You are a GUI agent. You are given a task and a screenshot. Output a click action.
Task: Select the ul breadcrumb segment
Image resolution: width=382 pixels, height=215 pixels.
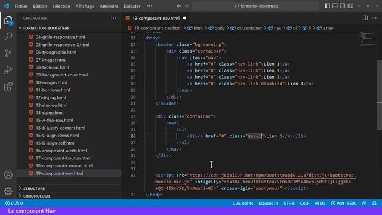[x=292, y=28]
